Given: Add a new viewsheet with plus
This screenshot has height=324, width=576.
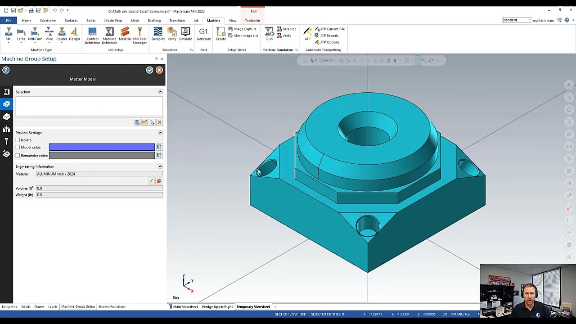Looking at the screenshot, I should click(275, 307).
